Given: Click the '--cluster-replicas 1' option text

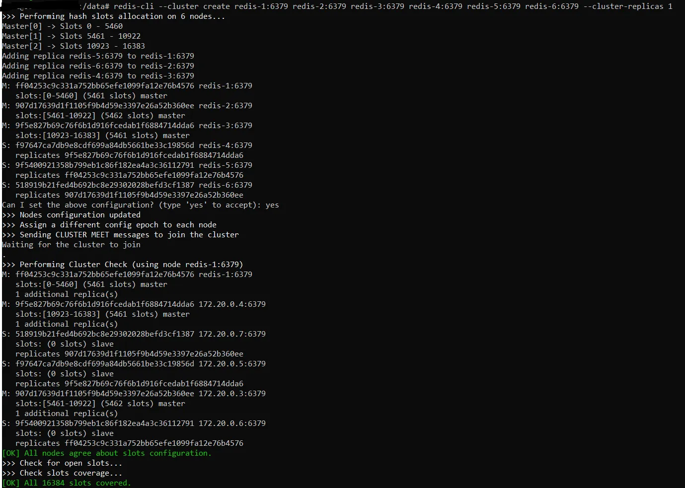Looking at the screenshot, I should 628,6.
